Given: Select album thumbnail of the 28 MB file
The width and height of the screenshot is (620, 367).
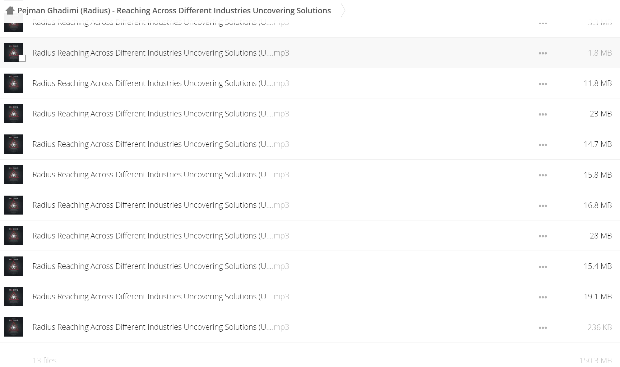Looking at the screenshot, I should (14, 236).
